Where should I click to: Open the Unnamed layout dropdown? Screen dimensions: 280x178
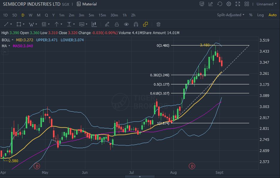(x=267, y=4)
